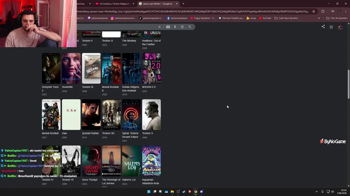Open the Saw 2003 movie poster
350x196 pixels.
pyautogui.click(x=71, y=115)
